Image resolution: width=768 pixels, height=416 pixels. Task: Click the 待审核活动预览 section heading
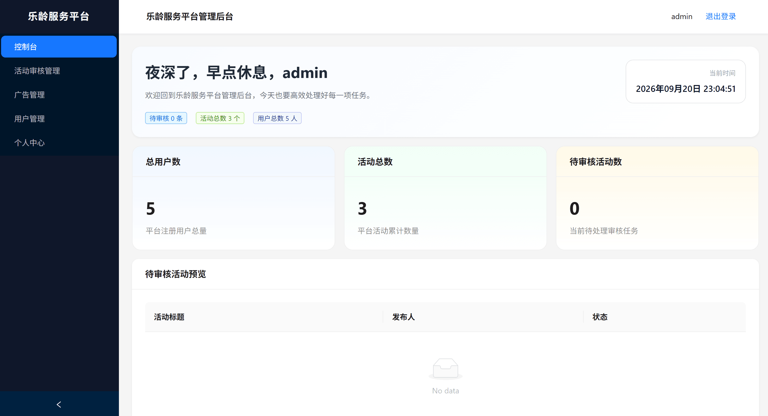point(176,274)
